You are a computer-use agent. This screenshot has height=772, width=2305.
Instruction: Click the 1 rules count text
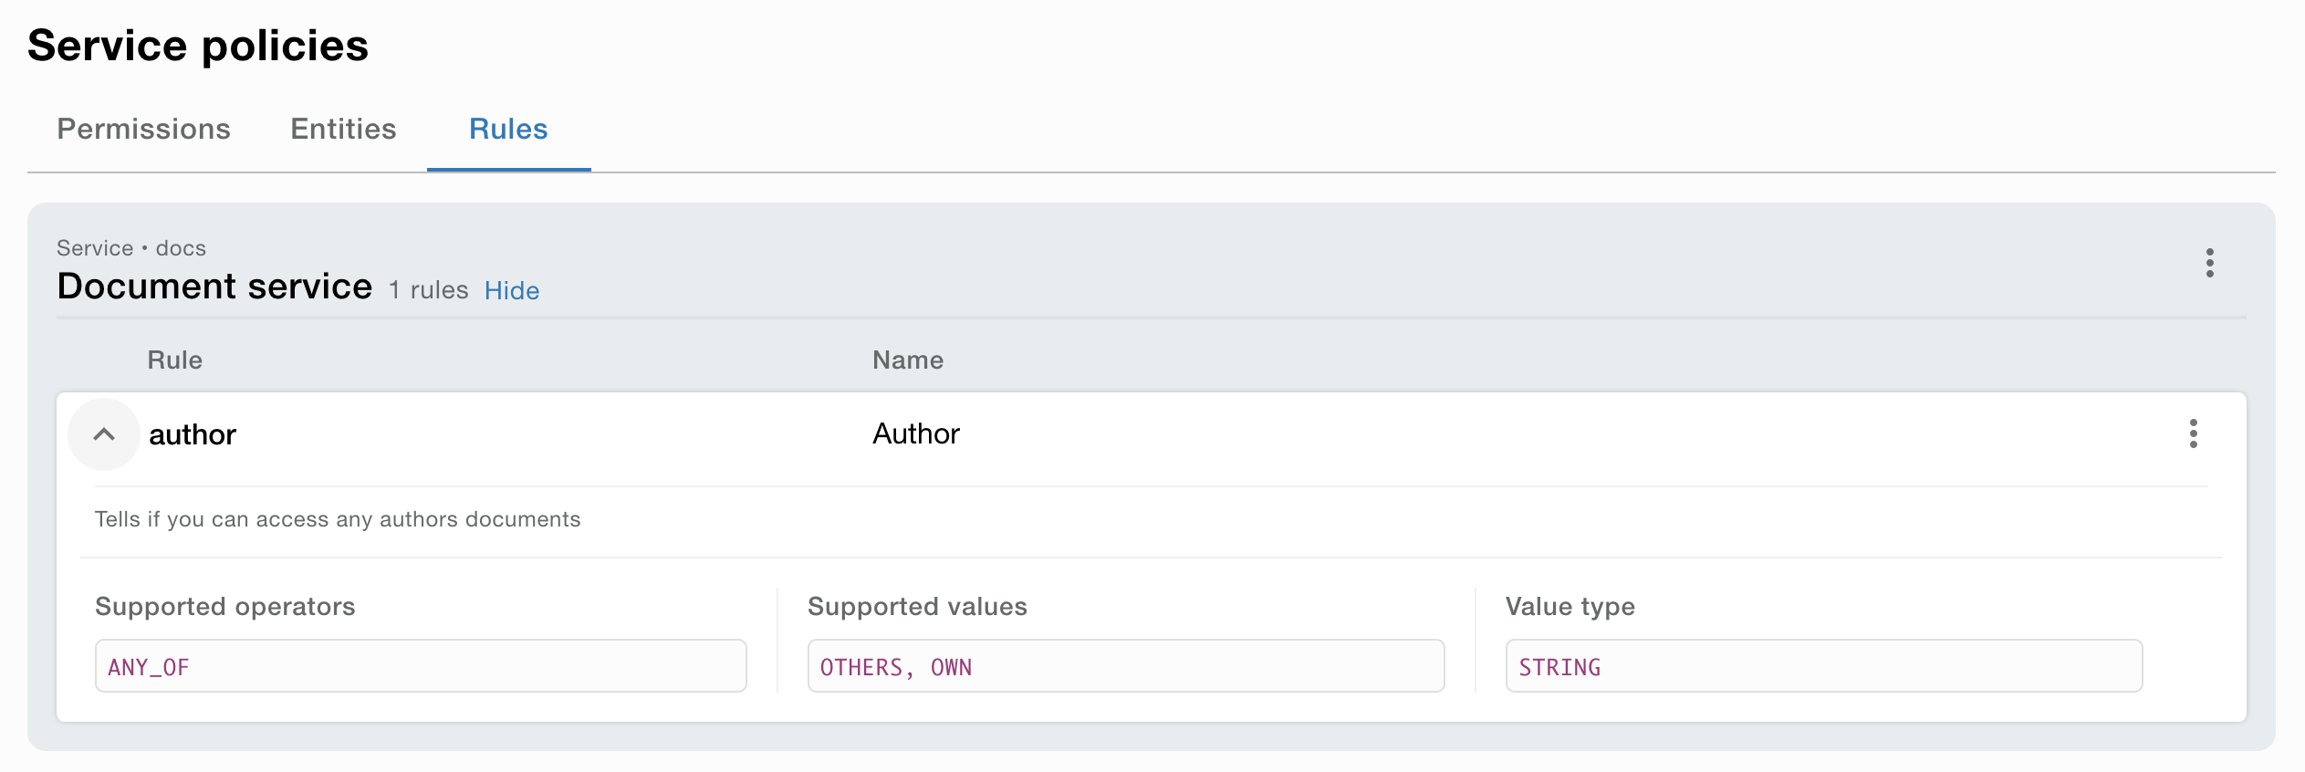[x=428, y=291]
